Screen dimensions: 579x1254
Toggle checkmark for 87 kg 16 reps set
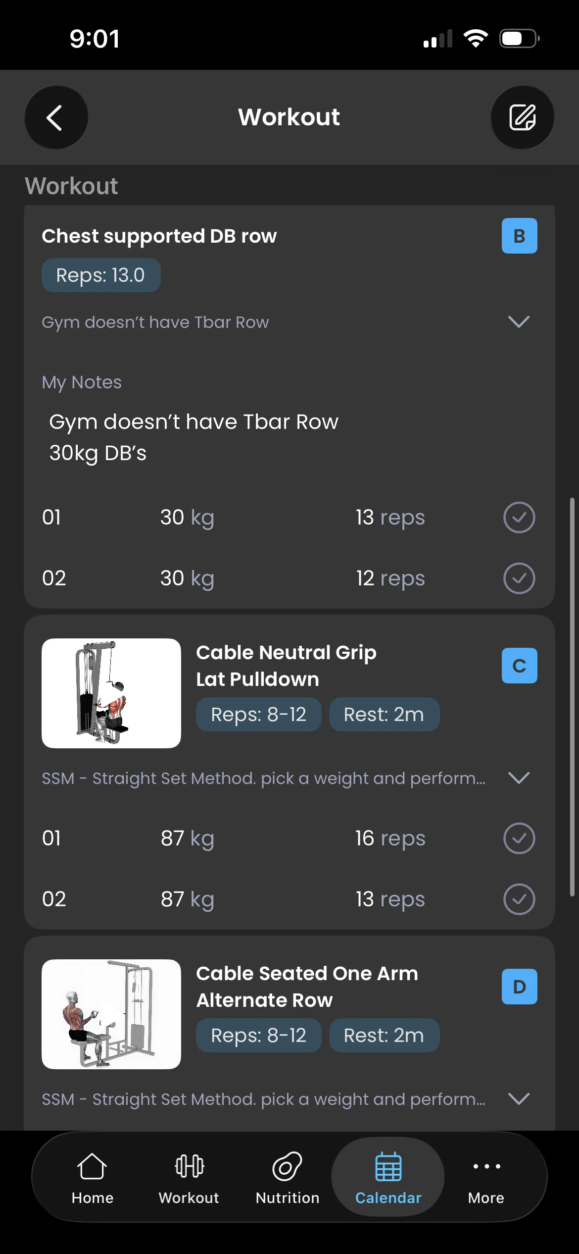519,838
